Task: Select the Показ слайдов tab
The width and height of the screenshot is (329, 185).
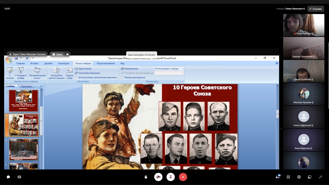Action: coord(83,63)
